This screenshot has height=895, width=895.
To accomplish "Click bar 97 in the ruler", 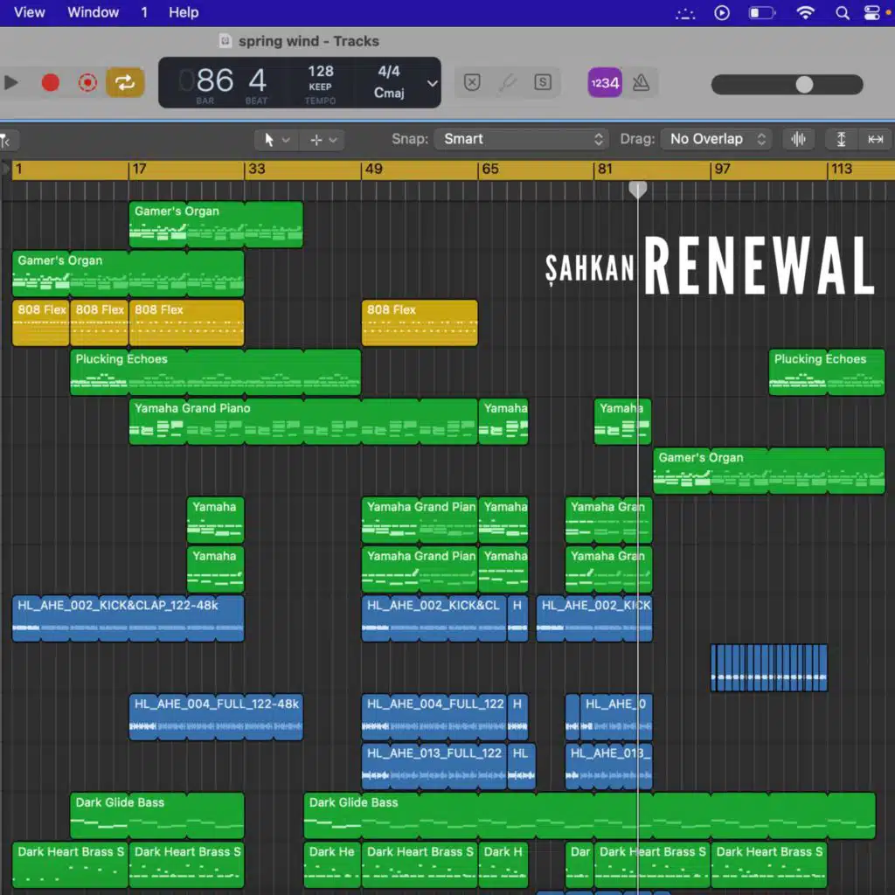I will pos(722,169).
